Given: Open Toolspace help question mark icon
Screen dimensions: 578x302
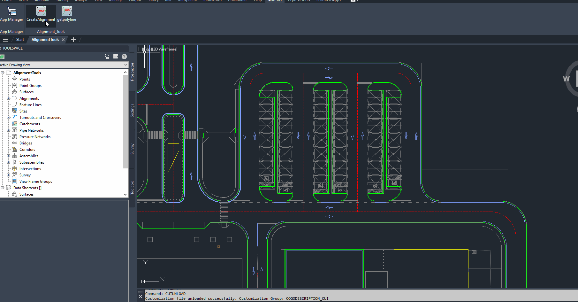Looking at the screenshot, I should [x=124, y=57].
